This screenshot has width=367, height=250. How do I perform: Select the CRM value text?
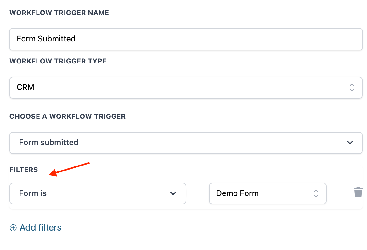pos(25,87)
